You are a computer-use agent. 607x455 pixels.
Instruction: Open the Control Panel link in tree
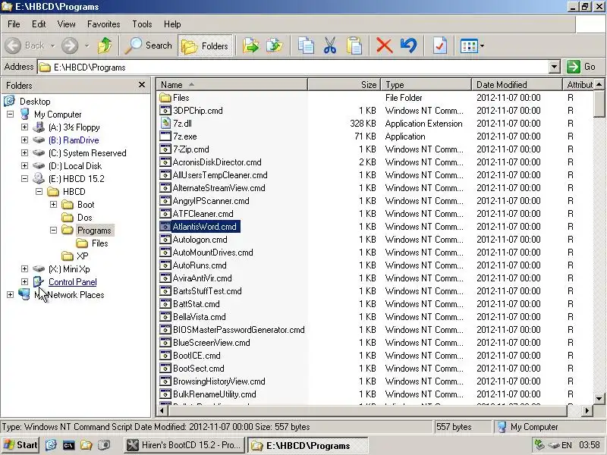tap(72, 282)
